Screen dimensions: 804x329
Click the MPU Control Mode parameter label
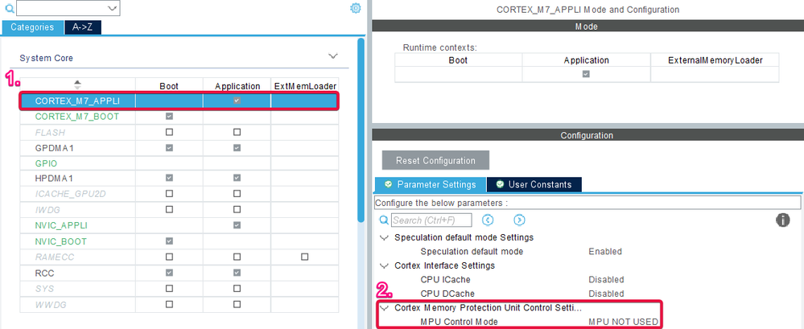coord(459,323)
